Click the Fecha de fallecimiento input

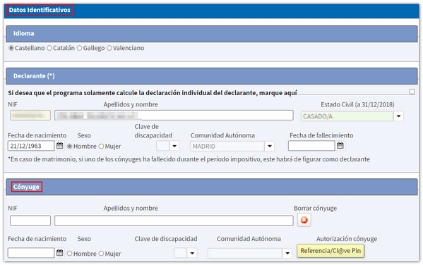(x=311, y=146)
